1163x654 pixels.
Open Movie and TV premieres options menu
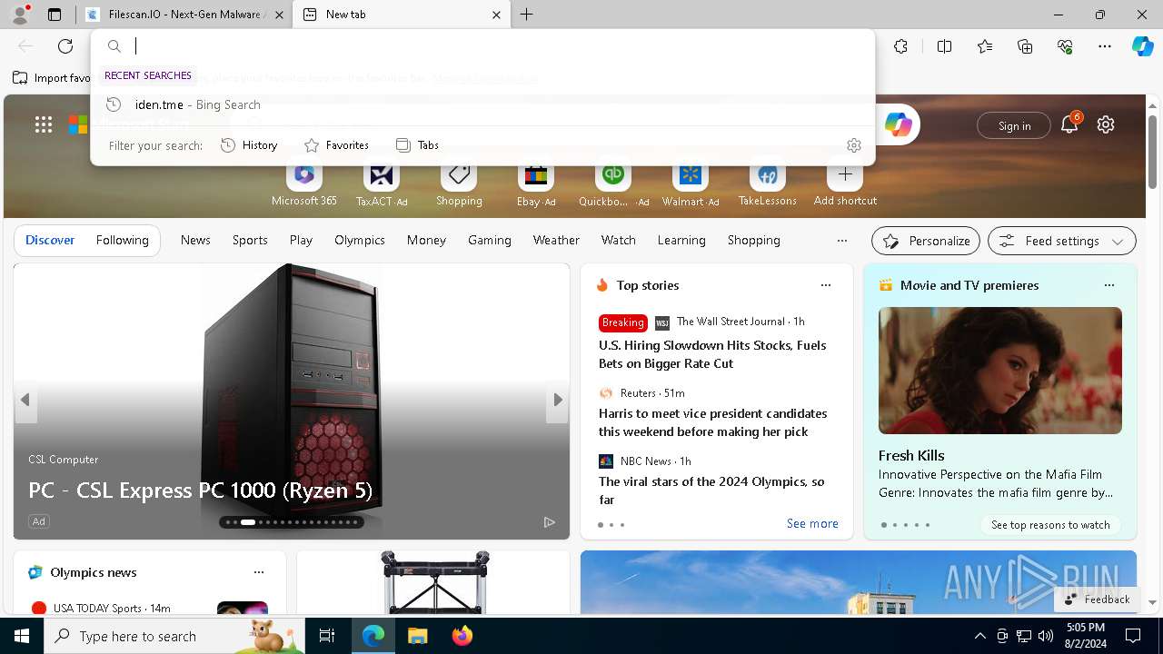tap(1108, 285)
